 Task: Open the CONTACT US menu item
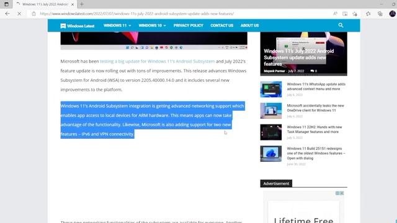point(221,25)
